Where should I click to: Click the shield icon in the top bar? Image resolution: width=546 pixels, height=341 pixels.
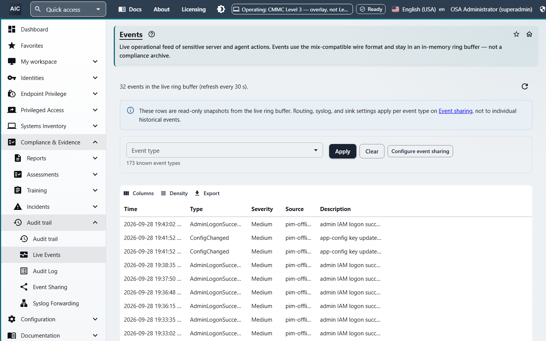point(542,9)
